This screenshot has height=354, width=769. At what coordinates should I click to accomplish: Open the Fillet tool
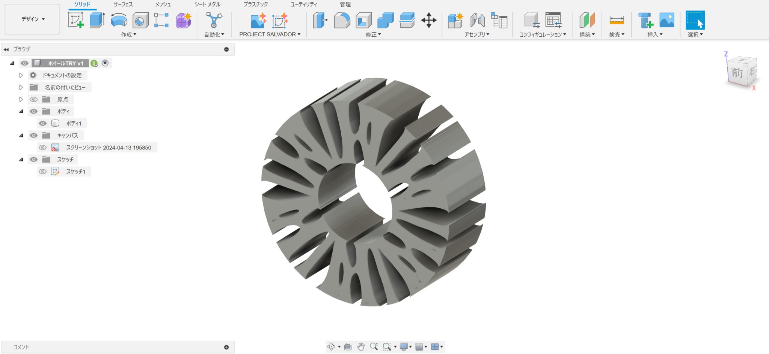pos(341,21)
